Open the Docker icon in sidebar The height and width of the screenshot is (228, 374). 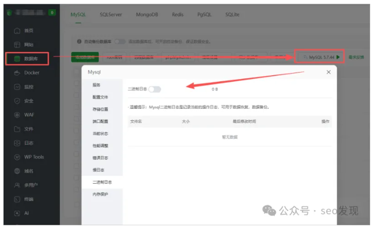coord(17,73)
